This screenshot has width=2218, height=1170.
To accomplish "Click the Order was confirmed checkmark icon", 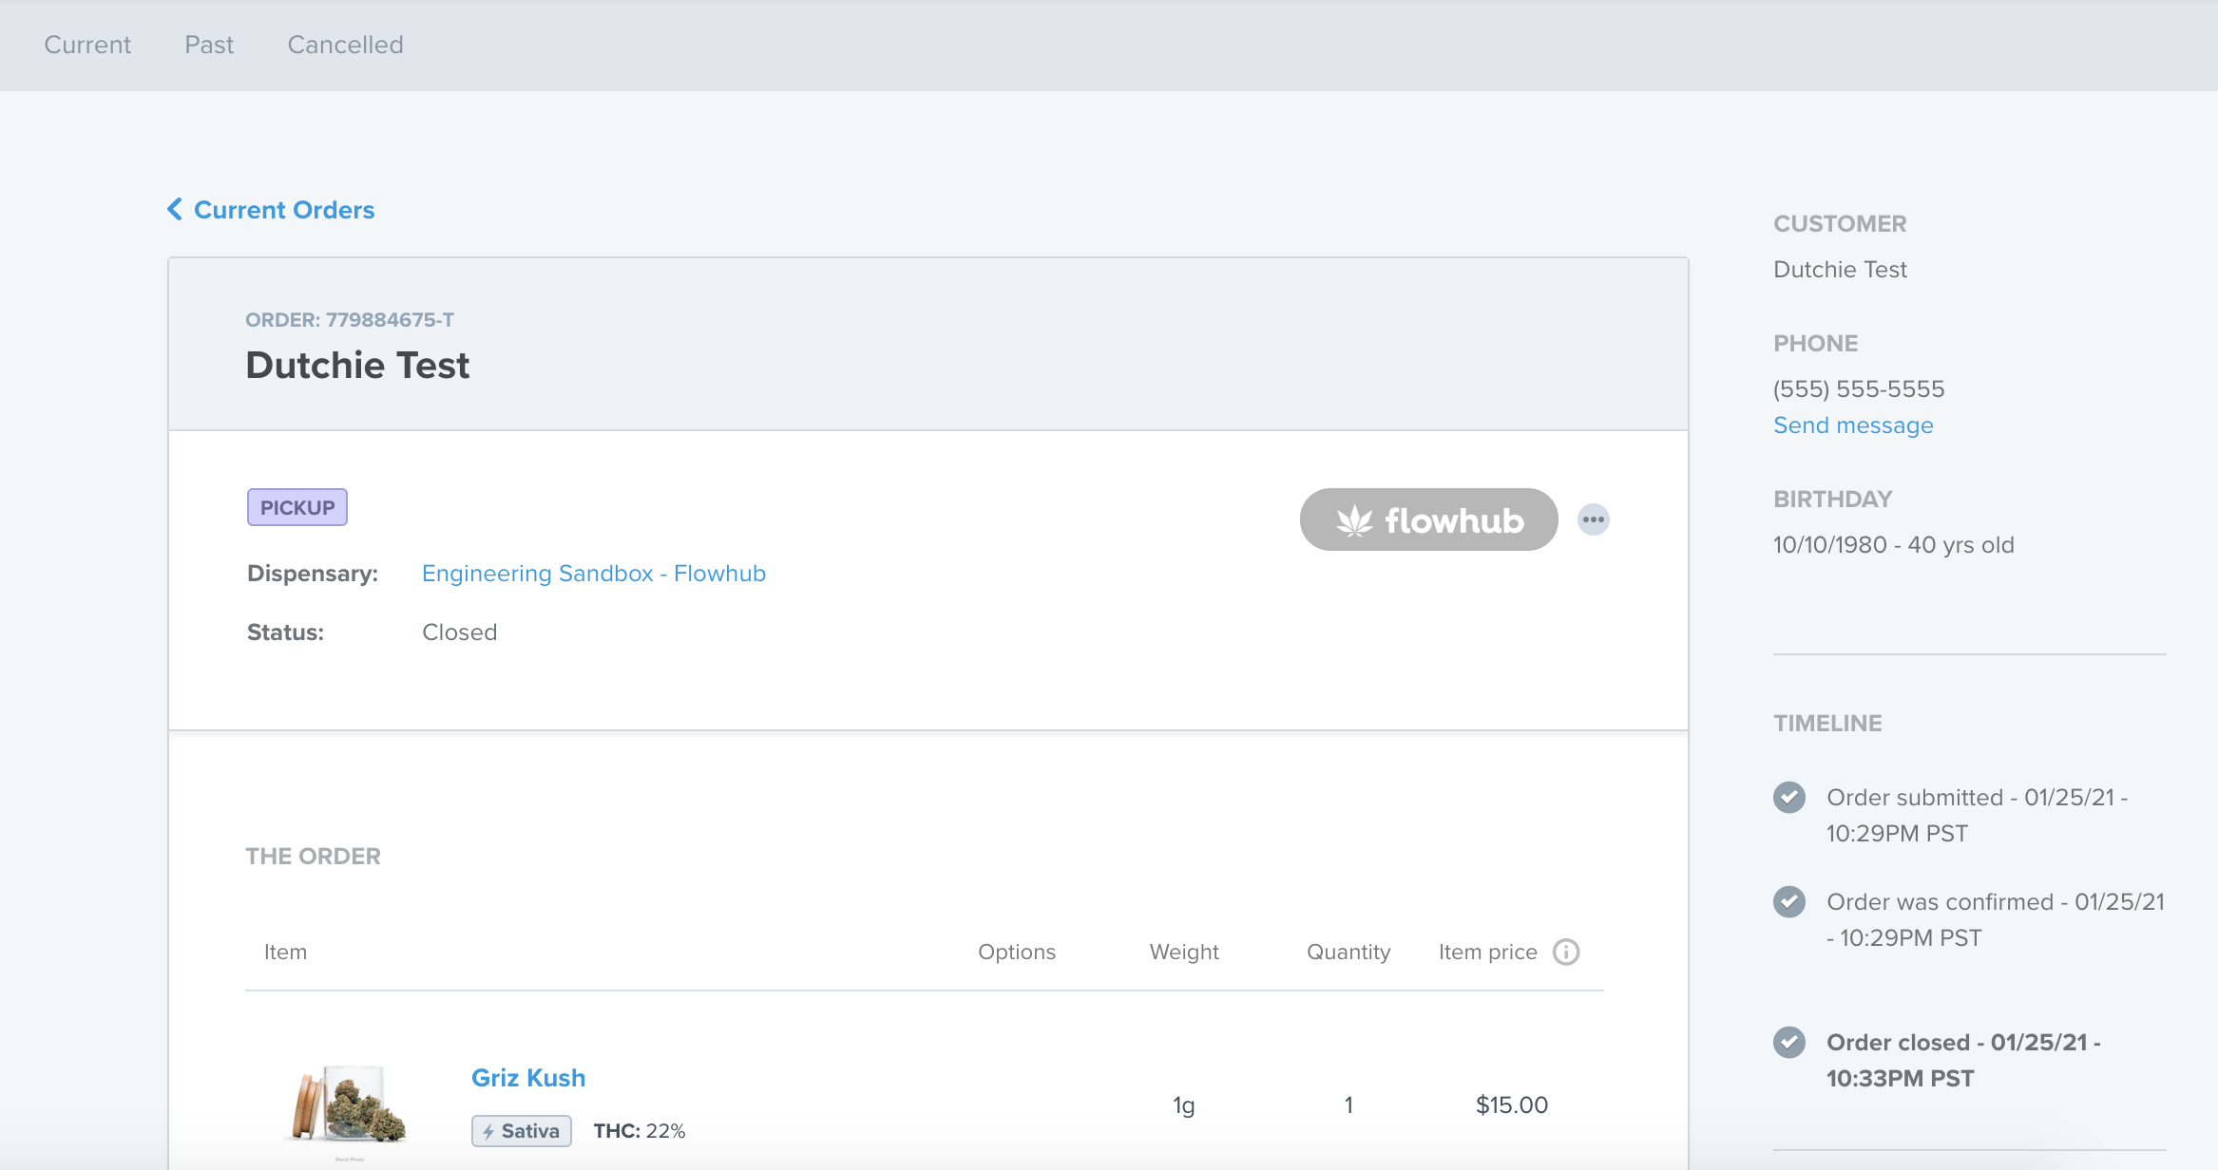I will 1789,901.
